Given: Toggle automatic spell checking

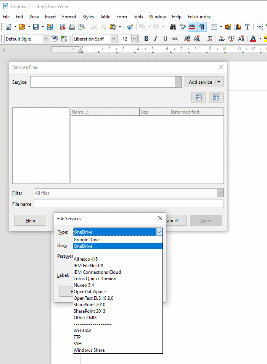Looking at the screenshot, I should (192, 27).
